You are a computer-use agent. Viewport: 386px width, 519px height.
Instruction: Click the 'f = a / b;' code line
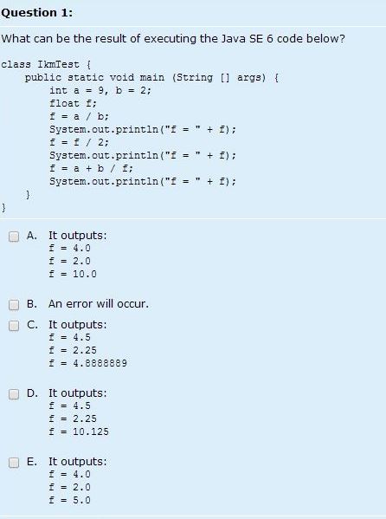[x=79, y=116]
